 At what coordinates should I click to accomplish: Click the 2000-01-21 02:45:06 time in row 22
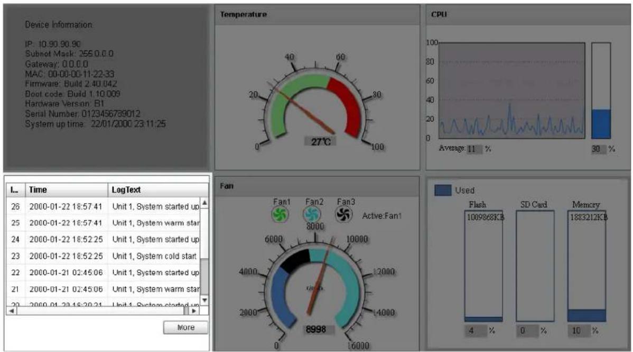tap(66, 272)
